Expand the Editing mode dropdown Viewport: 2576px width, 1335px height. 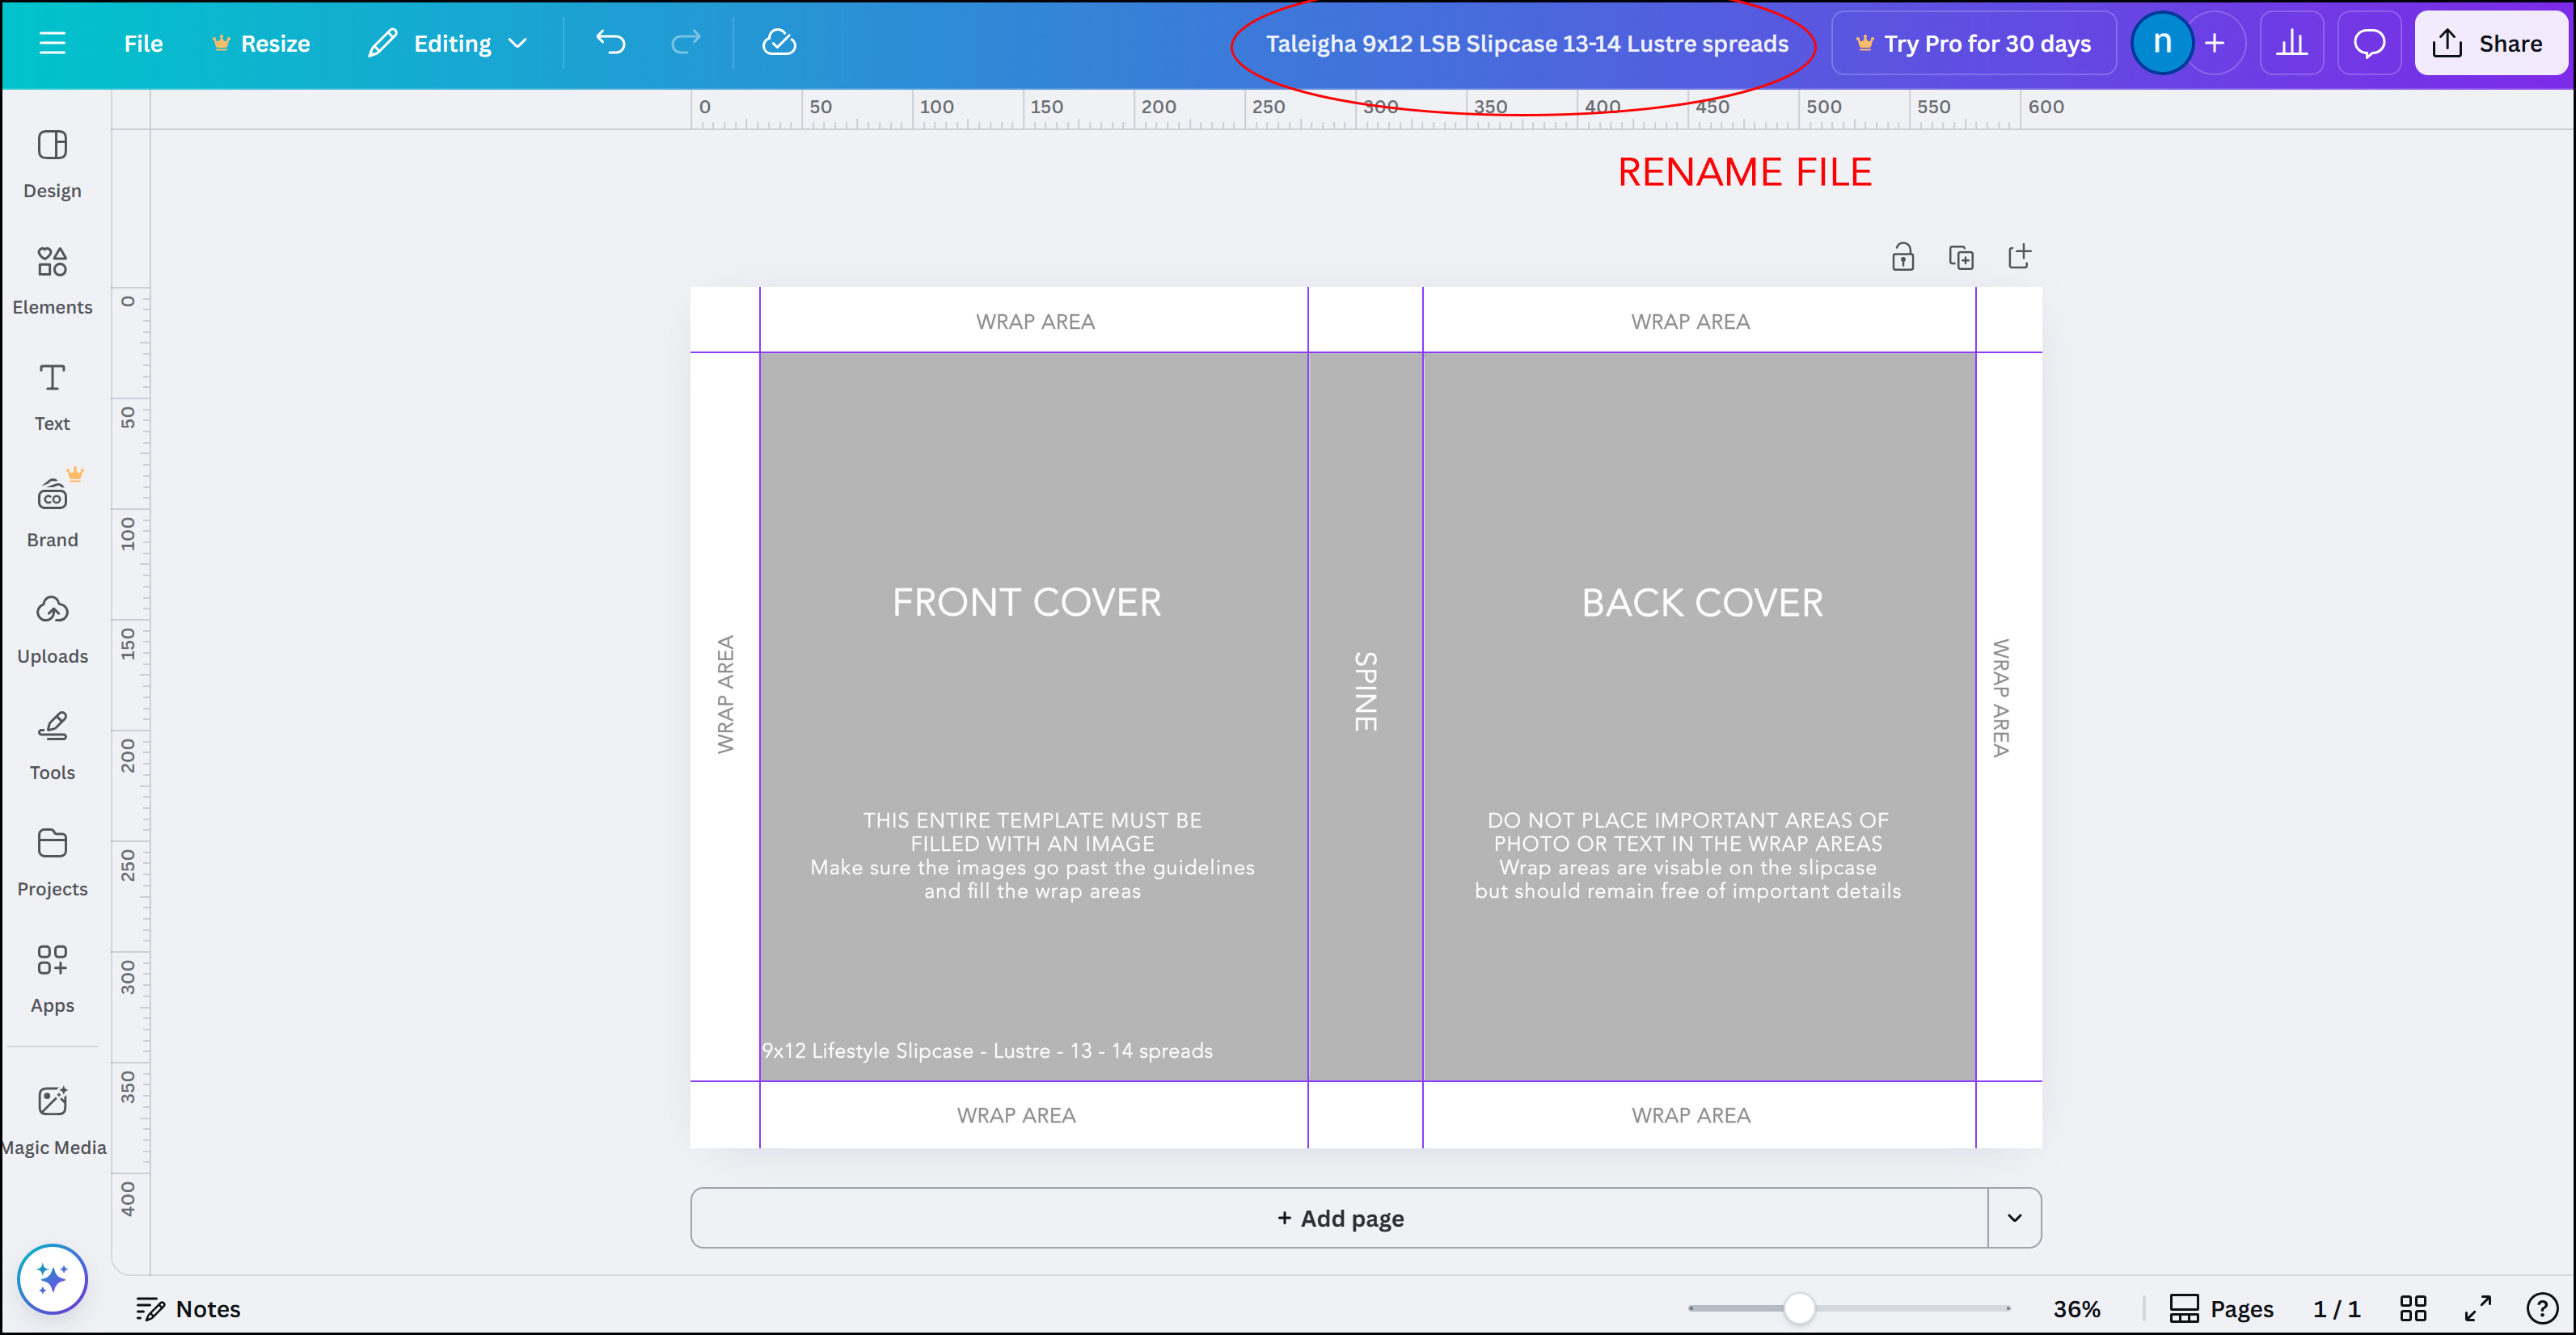[448, 43]
